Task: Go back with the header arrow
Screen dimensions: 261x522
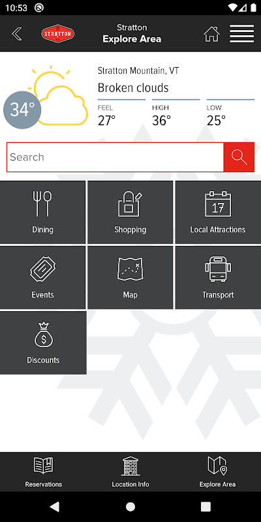Action: click(x=17, y=34)
